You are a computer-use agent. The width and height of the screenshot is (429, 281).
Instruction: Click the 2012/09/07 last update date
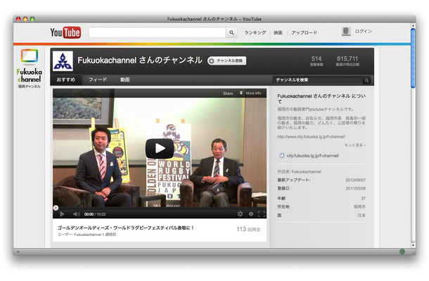[355, 180]
